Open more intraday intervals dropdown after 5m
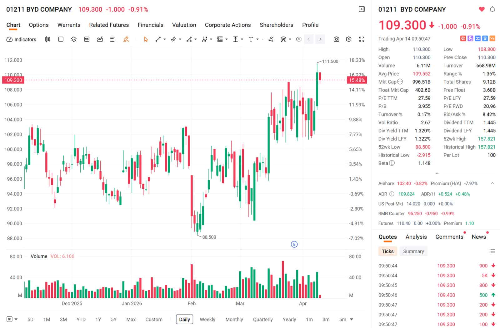 point(352,319)
